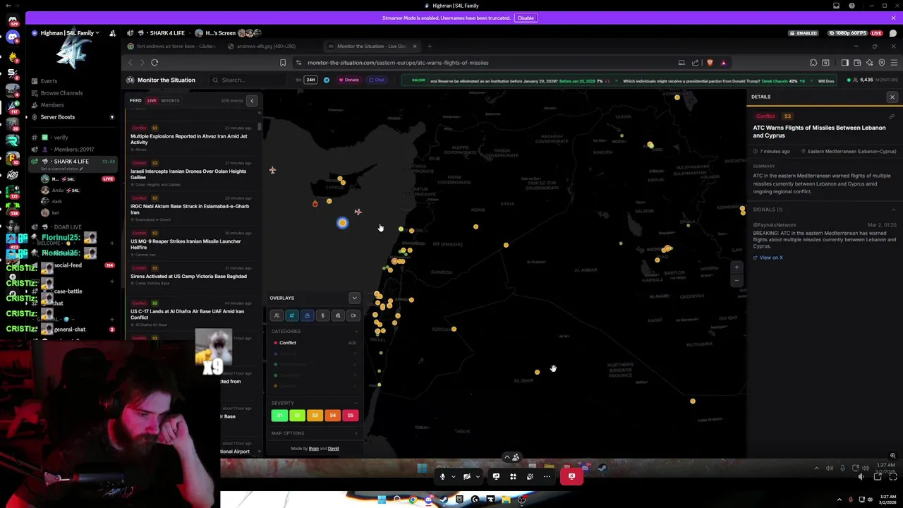Image resolution: width=903 pixels, height=508 pixels.
Task: Open US MQ-9 Reaper Strikes event
Action: pos(190,243)
